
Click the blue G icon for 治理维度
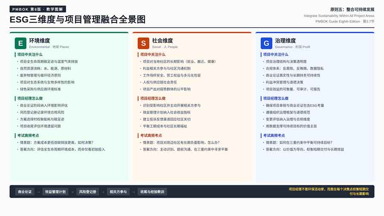coord(266,44)
